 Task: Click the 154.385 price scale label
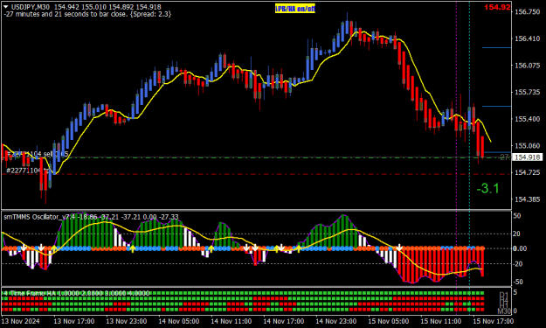pyautogui.click(x=527, y=199)
